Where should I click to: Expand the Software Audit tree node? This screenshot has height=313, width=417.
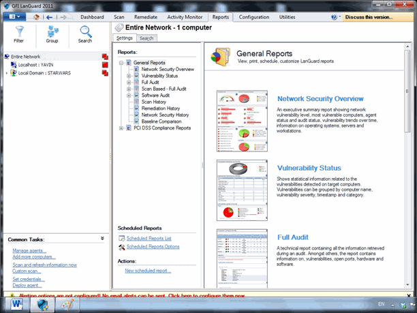pyautogui.click(x=129, y=95)
